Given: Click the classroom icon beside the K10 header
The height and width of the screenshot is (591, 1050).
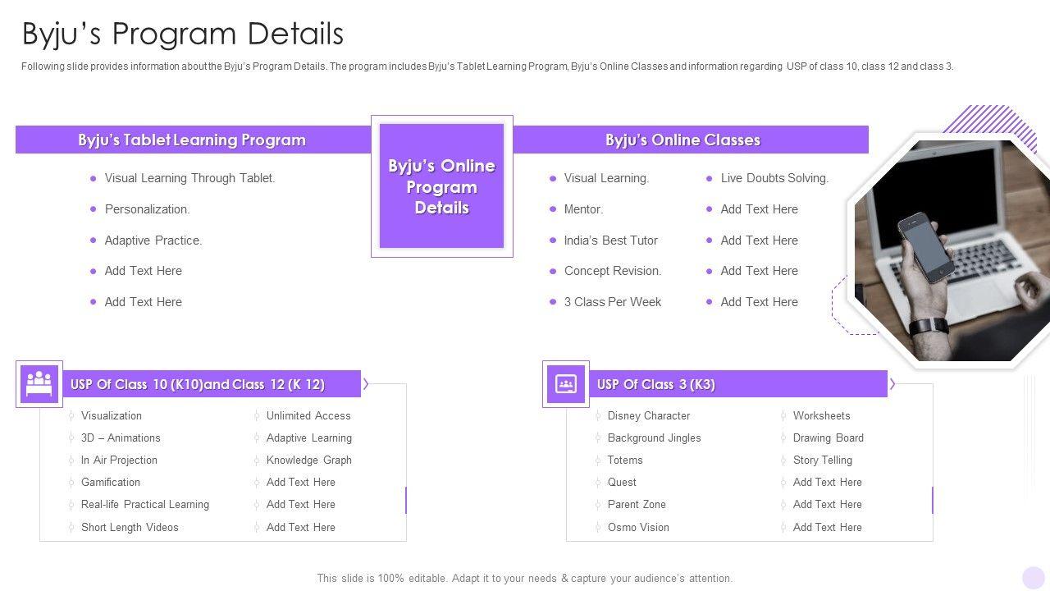Looking at the screenshot, I should [39, 384].
